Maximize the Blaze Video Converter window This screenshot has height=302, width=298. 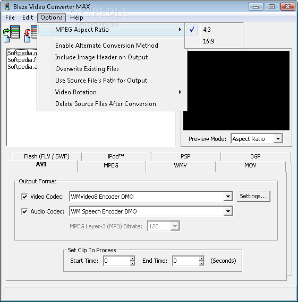tap(271, 7)
